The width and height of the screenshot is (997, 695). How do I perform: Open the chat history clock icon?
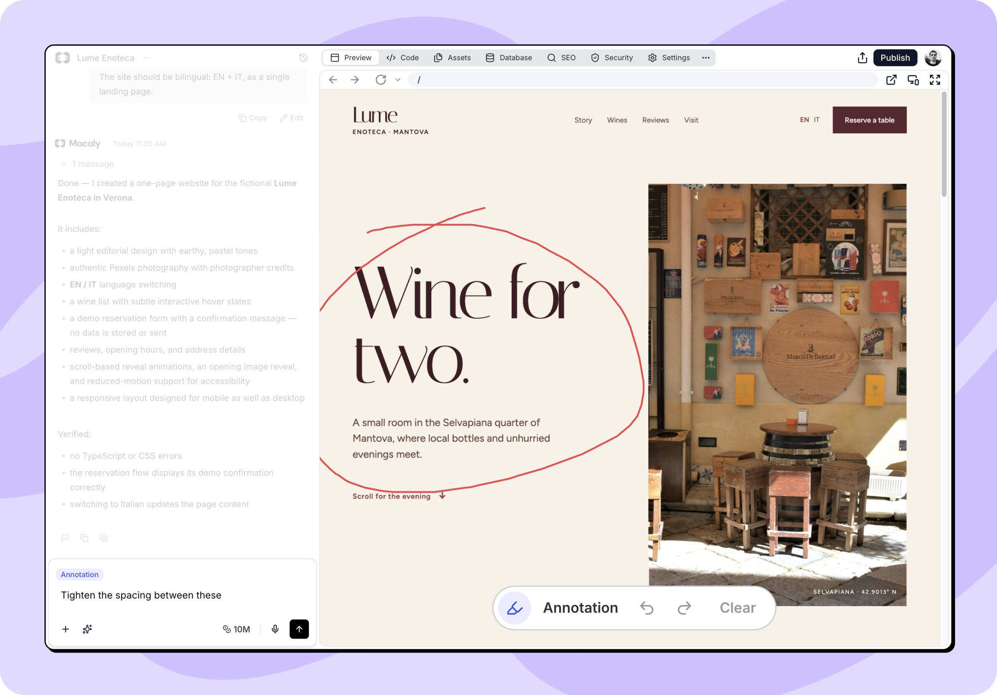pos(304,58)
